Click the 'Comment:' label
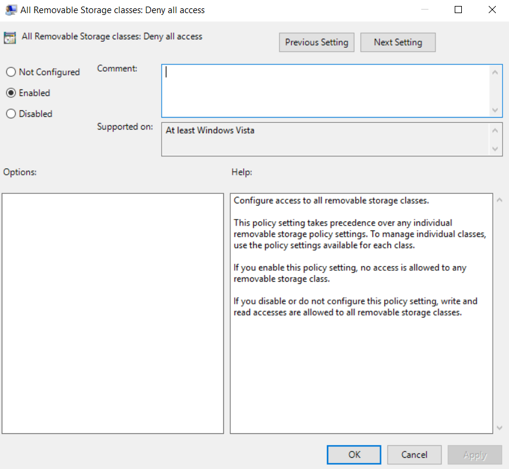 click(x=117, y=69)
